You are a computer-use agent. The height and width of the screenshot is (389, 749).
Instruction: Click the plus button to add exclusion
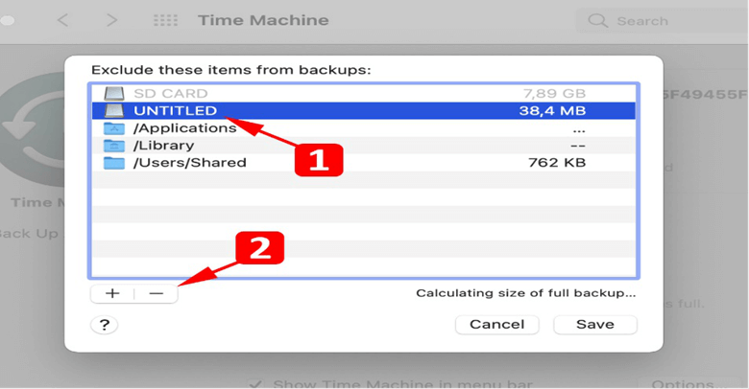coord(112,293)
